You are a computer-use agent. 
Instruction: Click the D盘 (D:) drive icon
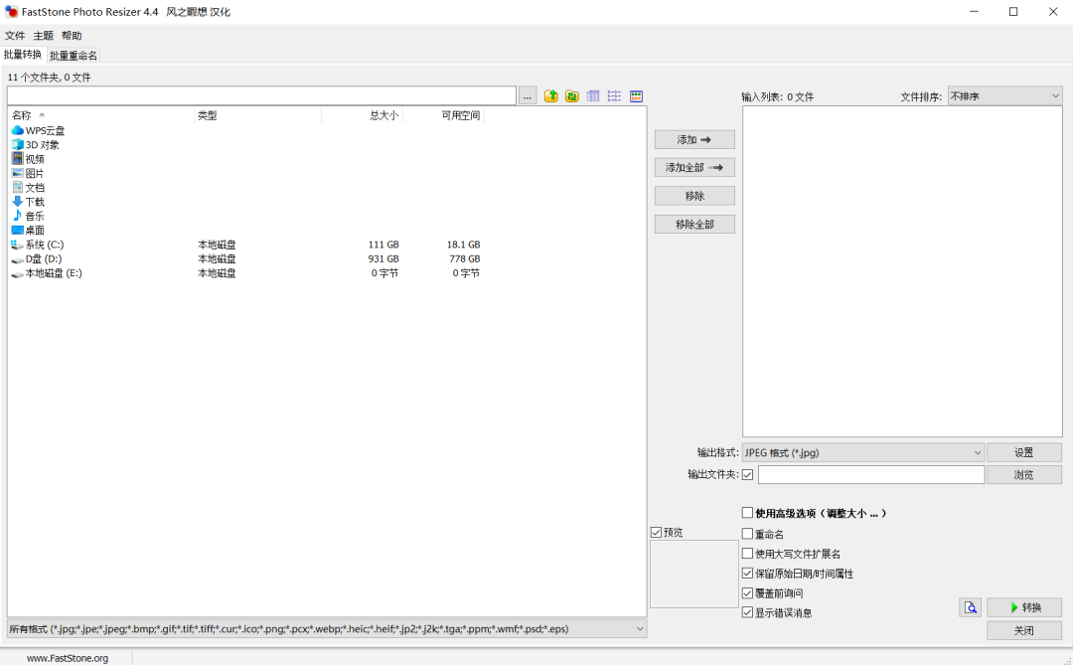17,258
